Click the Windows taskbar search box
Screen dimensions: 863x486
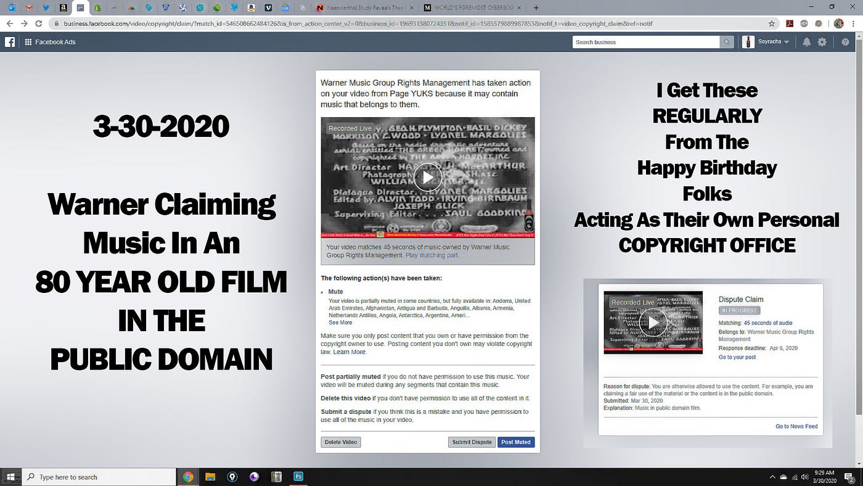click(x=99, y=477)
